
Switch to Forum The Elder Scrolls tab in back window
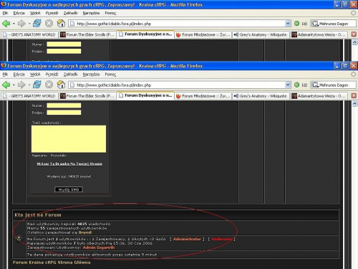[x=87, y=34]
